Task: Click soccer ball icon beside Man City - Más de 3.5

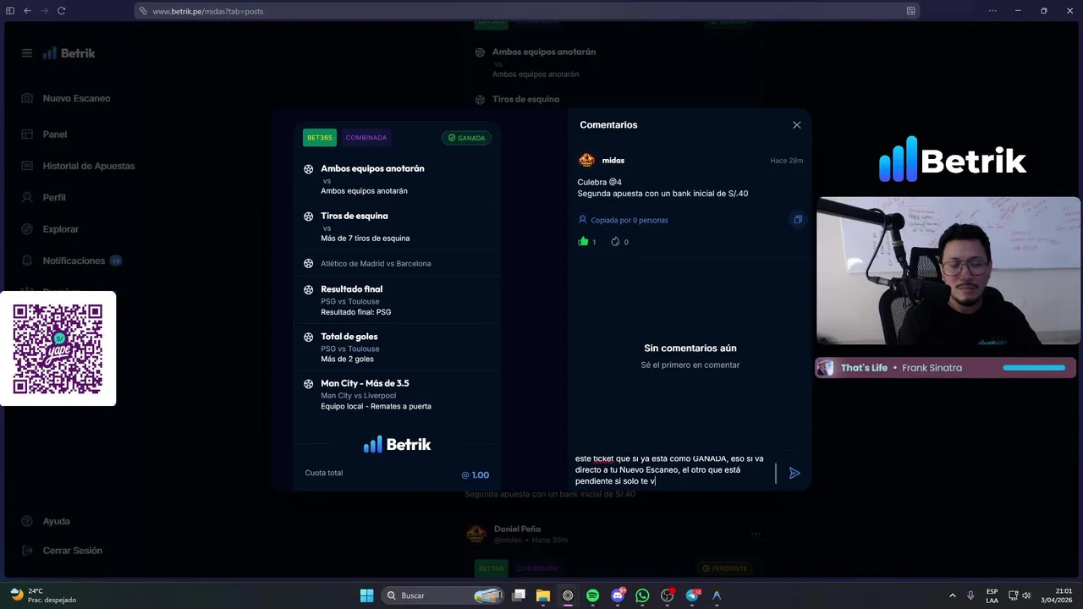Action: tap(308, 384)
